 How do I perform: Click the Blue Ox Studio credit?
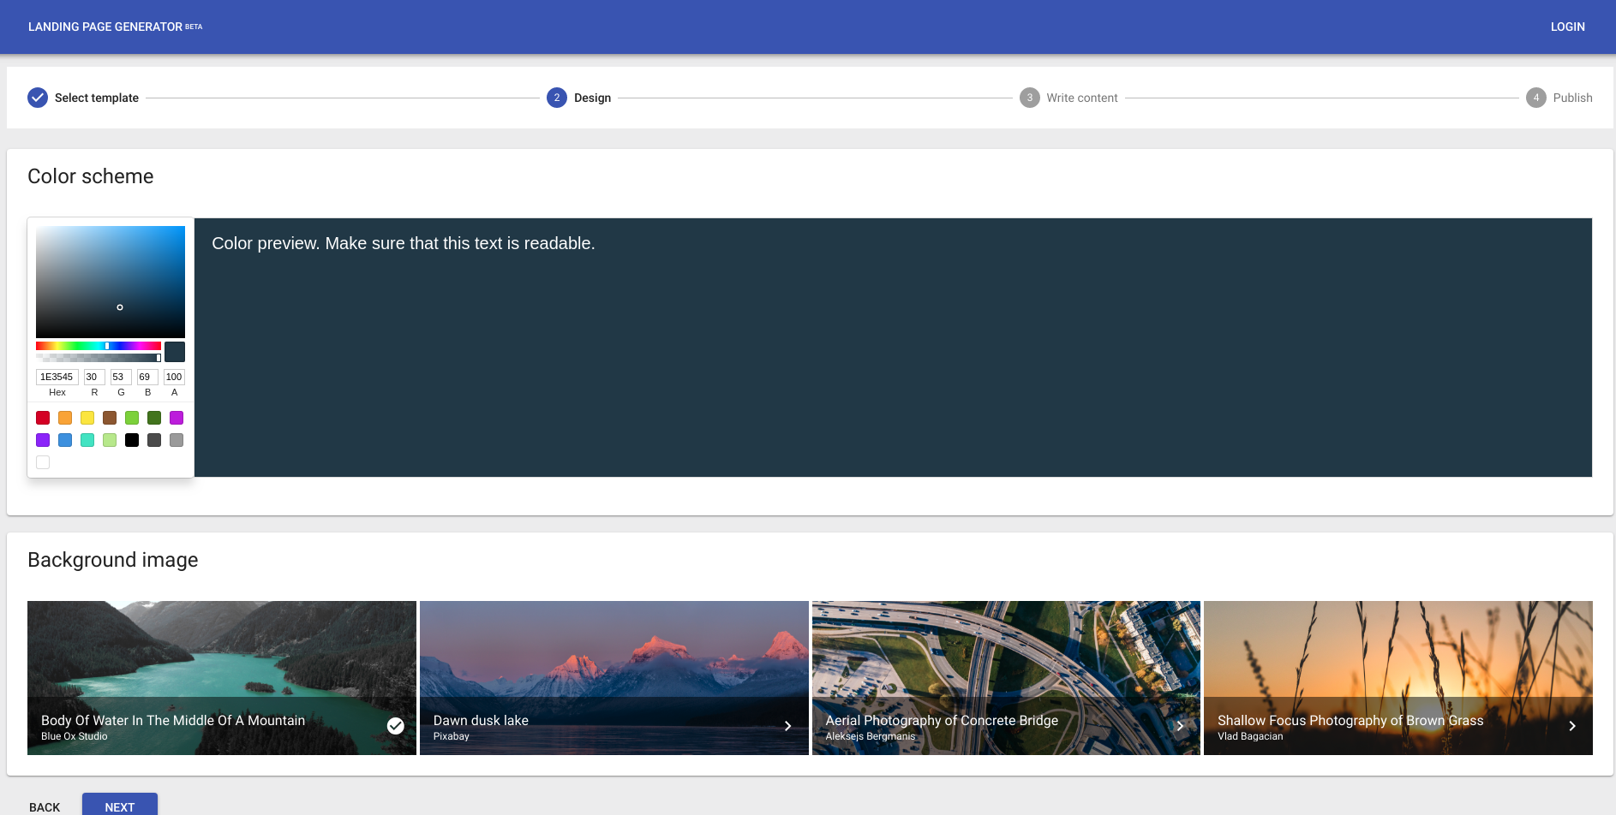(75, 736)
